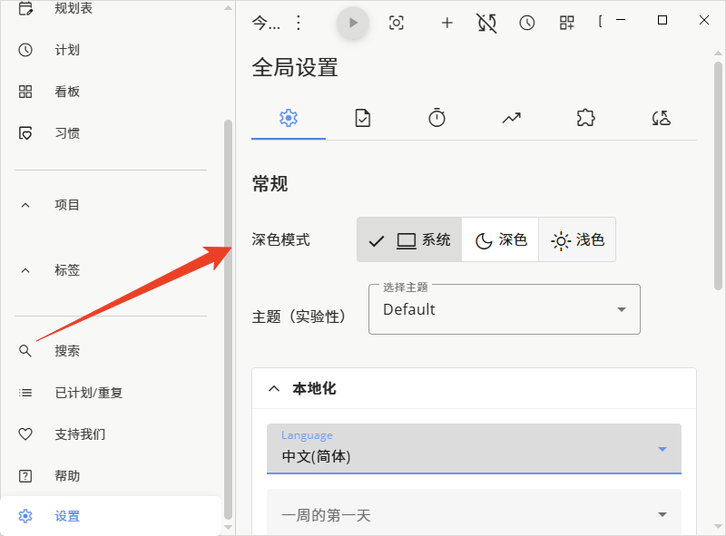726x536 pixels.
Task: Switch dark mode to 深色
Action: pyautogui.click(x=501, y=240)
